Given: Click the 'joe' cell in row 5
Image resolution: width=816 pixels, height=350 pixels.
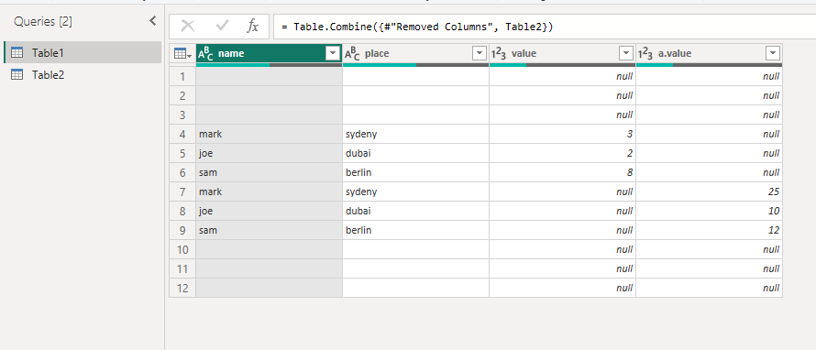Looking at the screenshot, I should 269,153.
